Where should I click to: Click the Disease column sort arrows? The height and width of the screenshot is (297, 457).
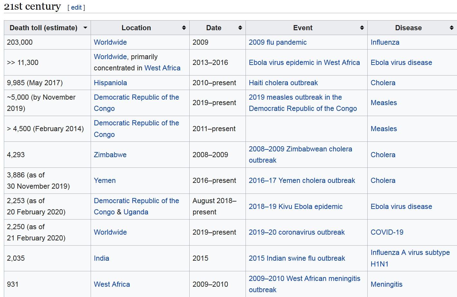[452, 28]
